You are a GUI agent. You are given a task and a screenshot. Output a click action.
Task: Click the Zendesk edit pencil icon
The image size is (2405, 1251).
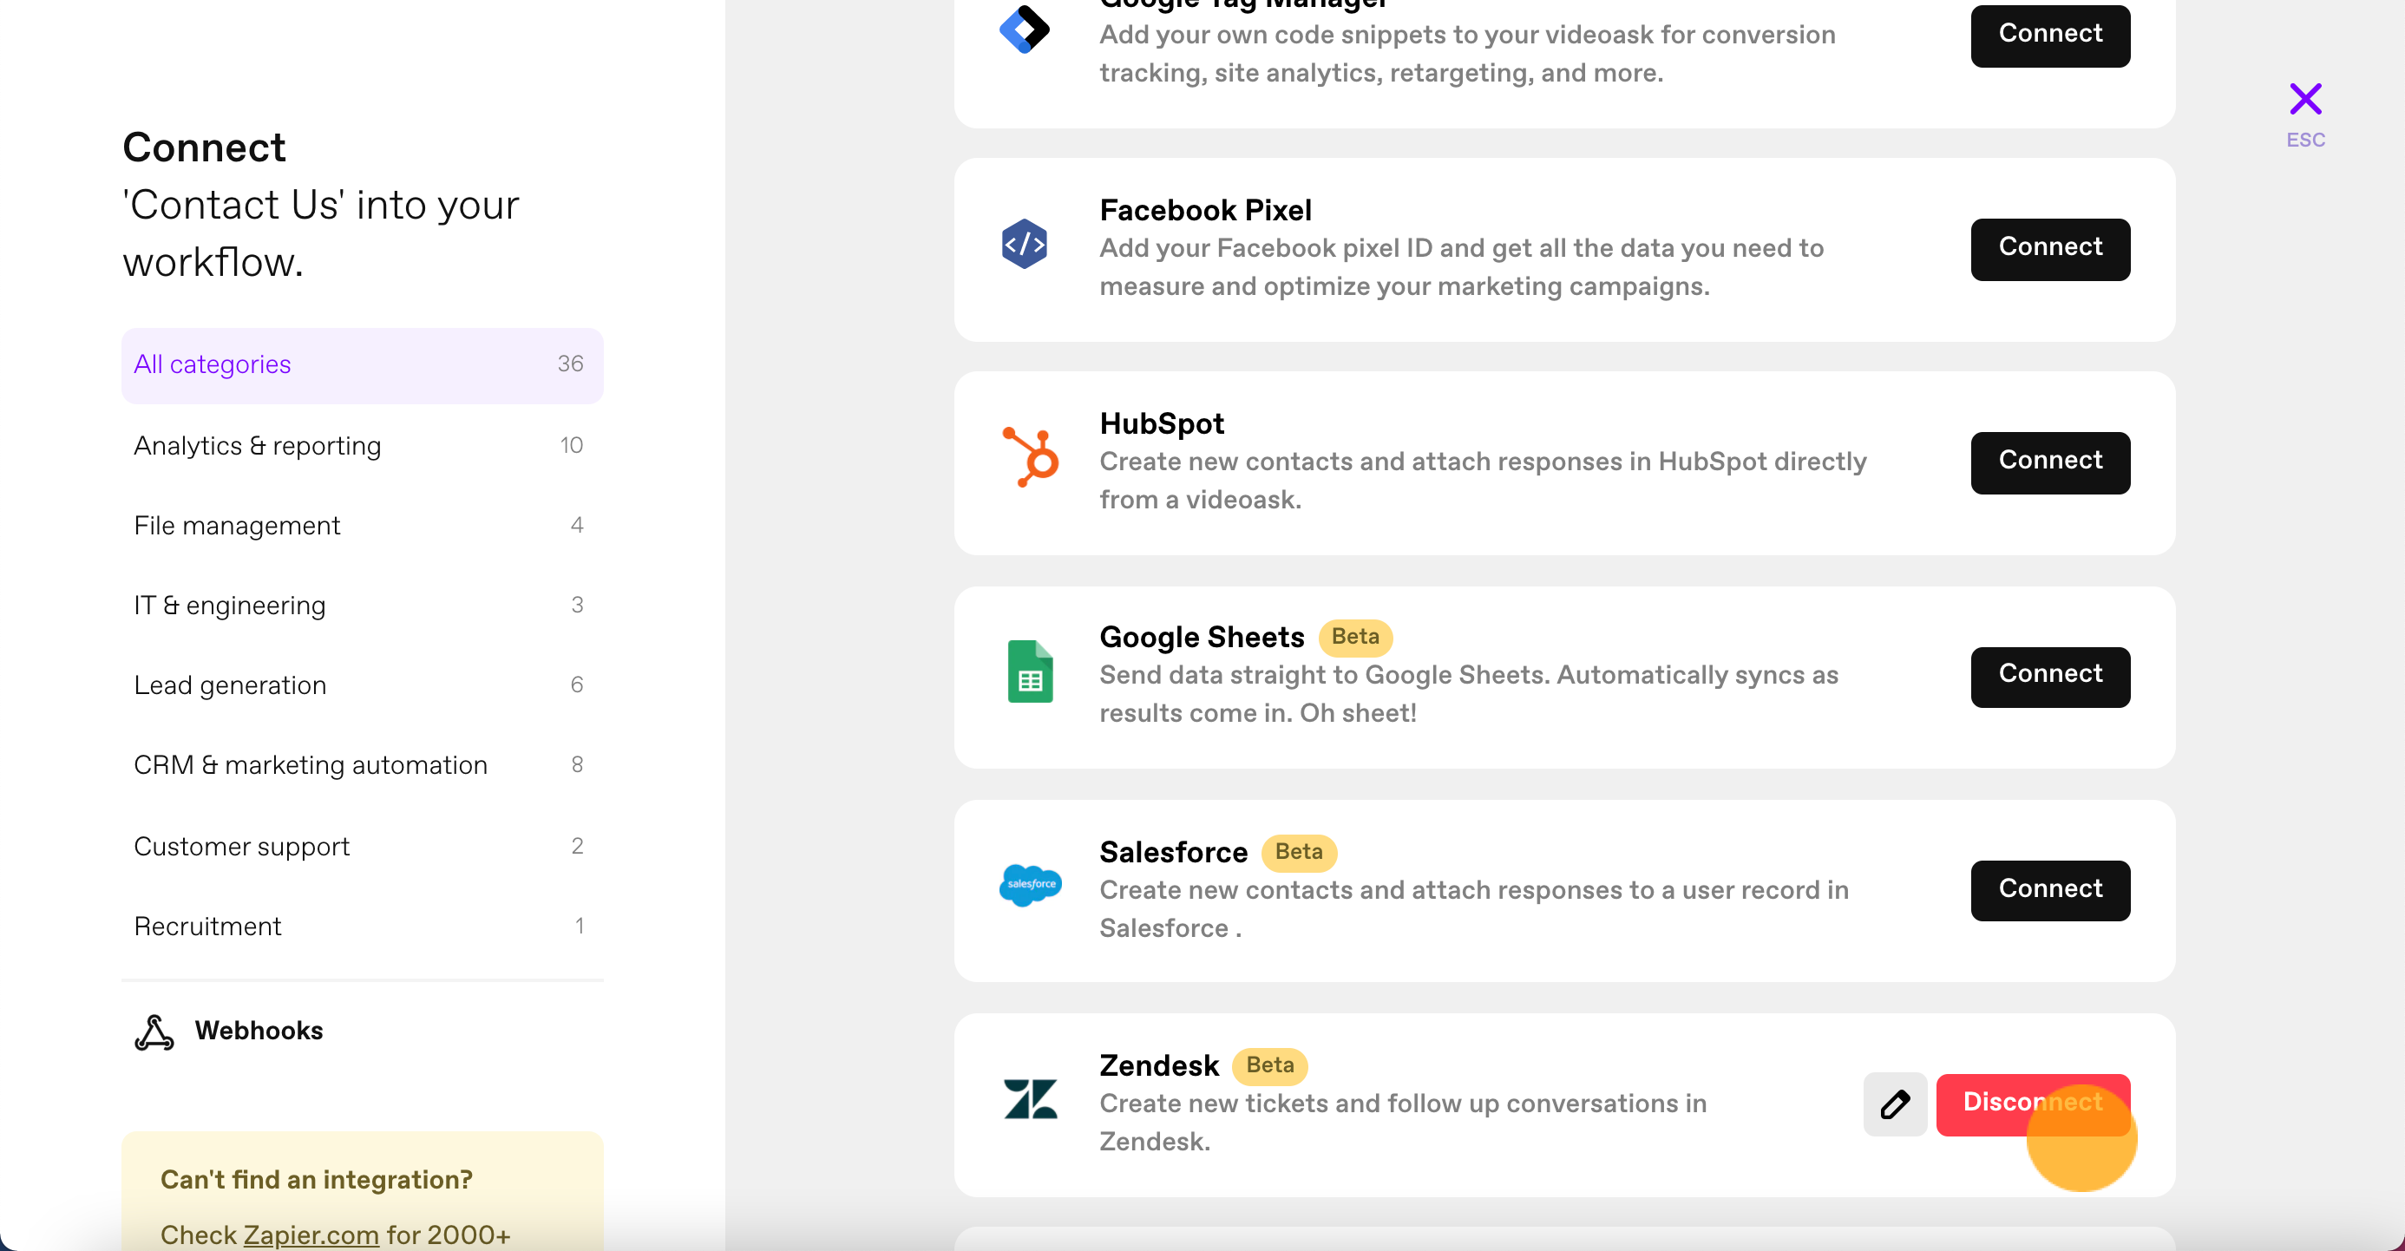tap(1894, 1104)
